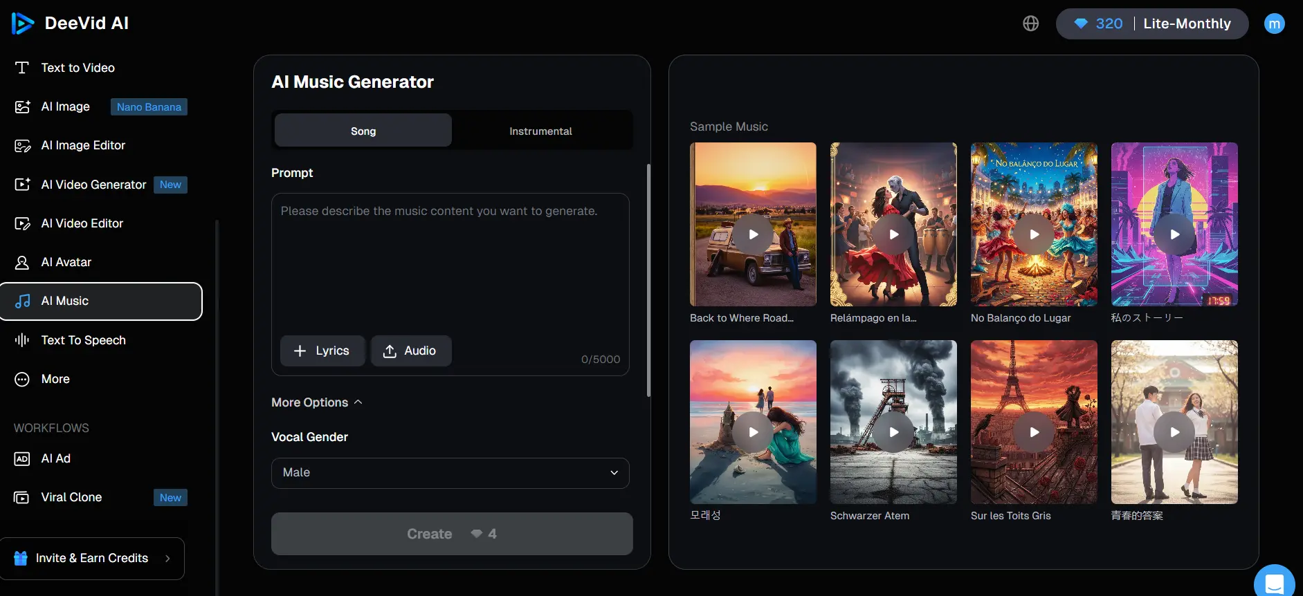Image resolution: width=1303 pixels, height=596 pixels.
Task: Click the AI Image Editor icon
Action: tap(22, 145)
